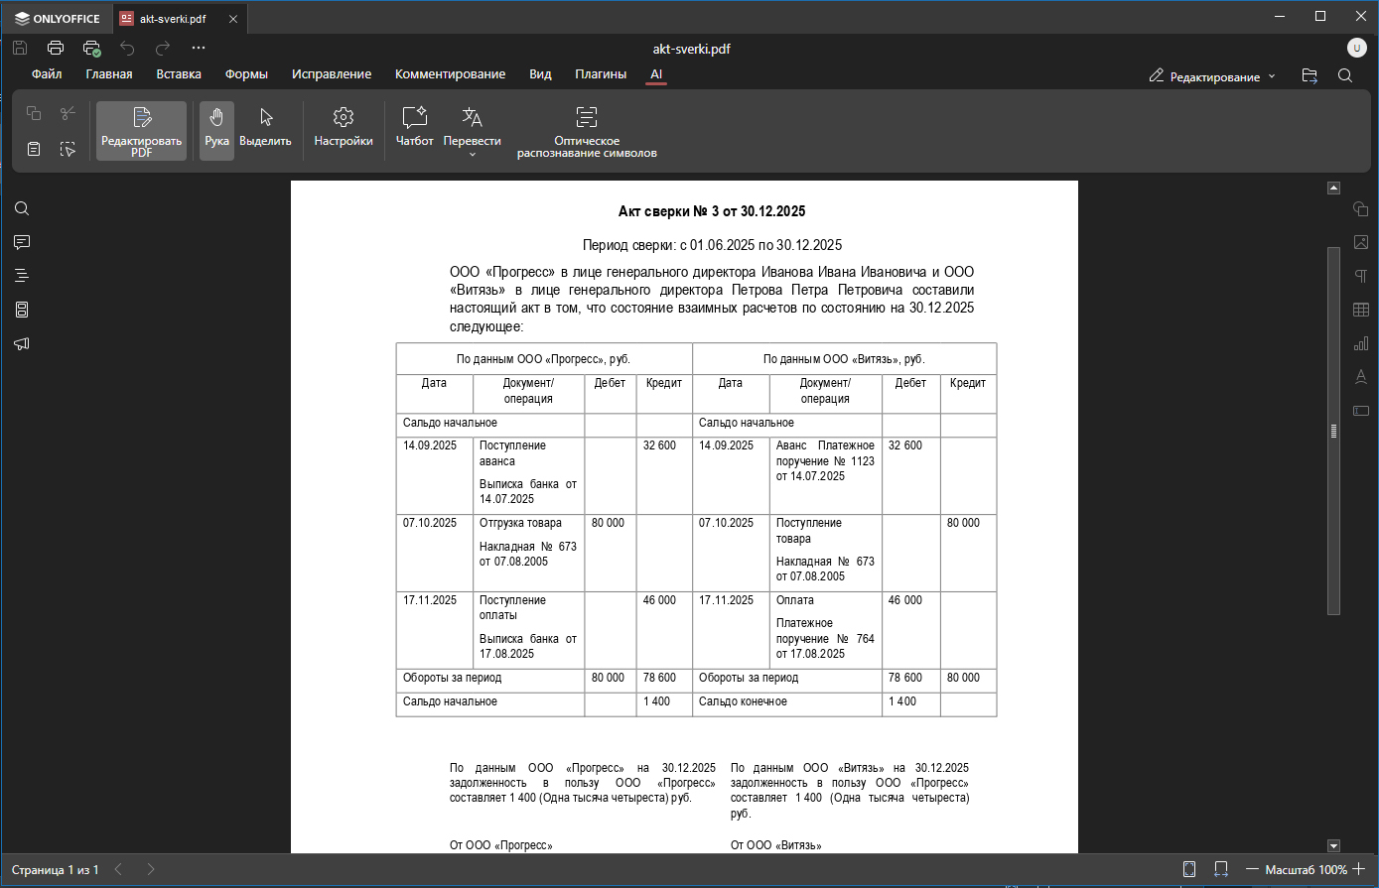The height and width of the screenshot is (888, 1379).
Task: Click the scrollbar down arrow
Action: 1333,846
